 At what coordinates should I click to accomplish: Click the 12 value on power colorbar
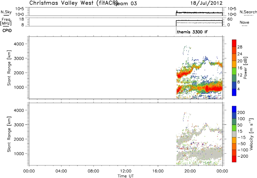(240, 75)
